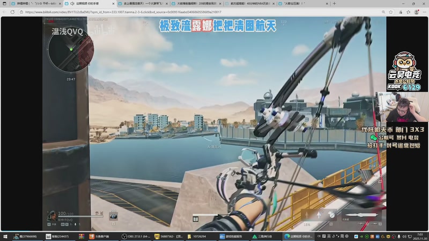Open the favorites list icon
The width and height of the screenshot is (429, 241).
[409, 12]
